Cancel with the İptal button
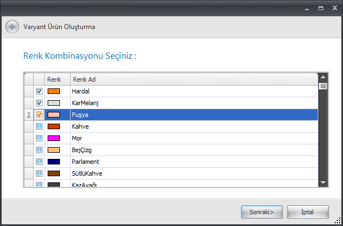 pos(308,212)
